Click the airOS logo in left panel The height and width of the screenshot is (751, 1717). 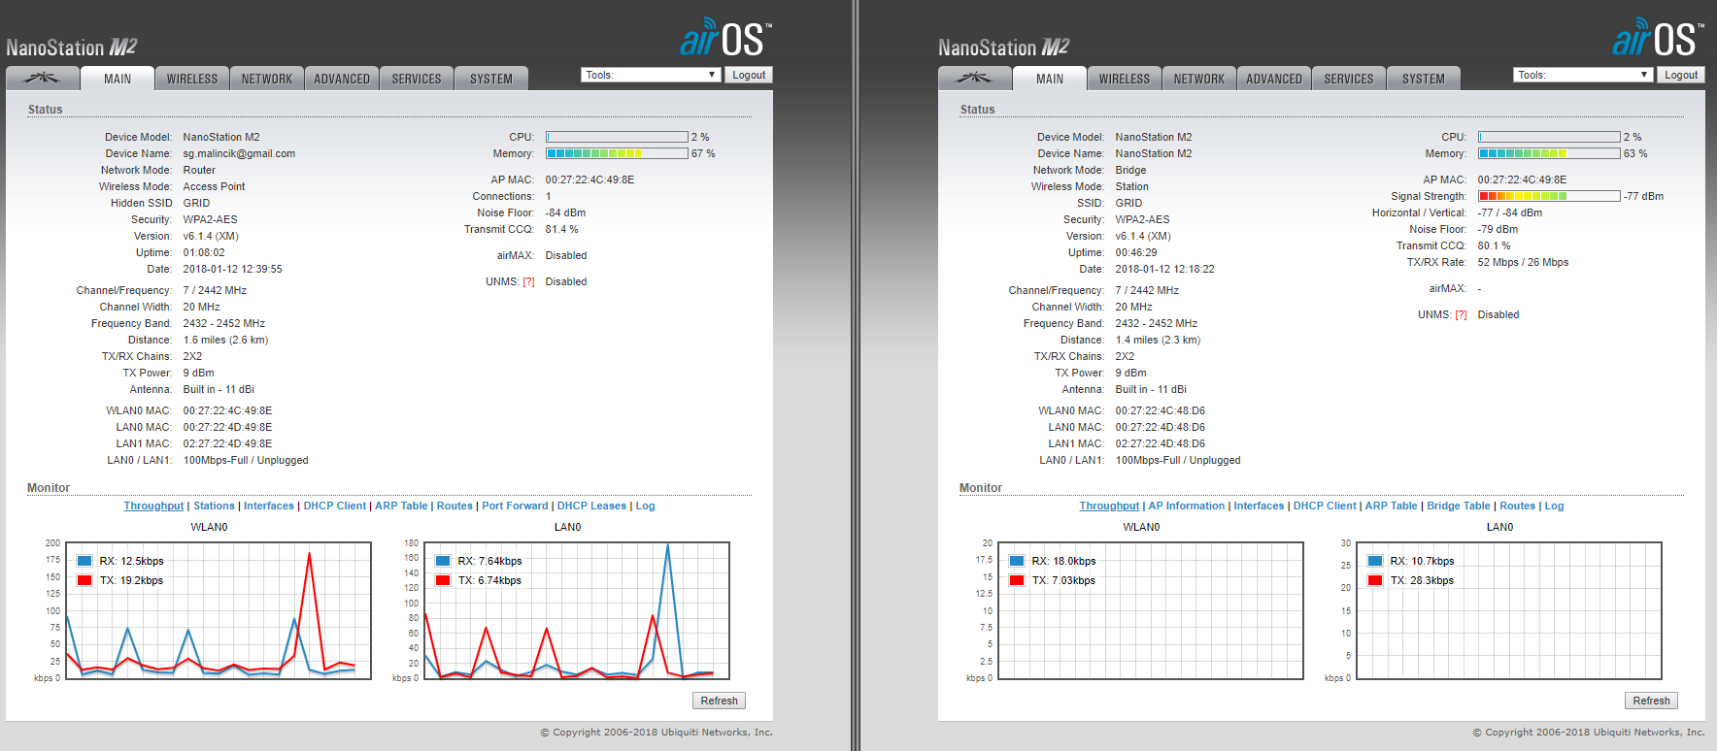click(725, 38)
